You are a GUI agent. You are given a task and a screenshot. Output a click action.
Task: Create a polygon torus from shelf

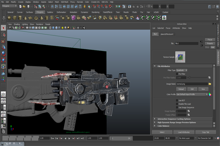pyautogui.click(x=36, y=18)
